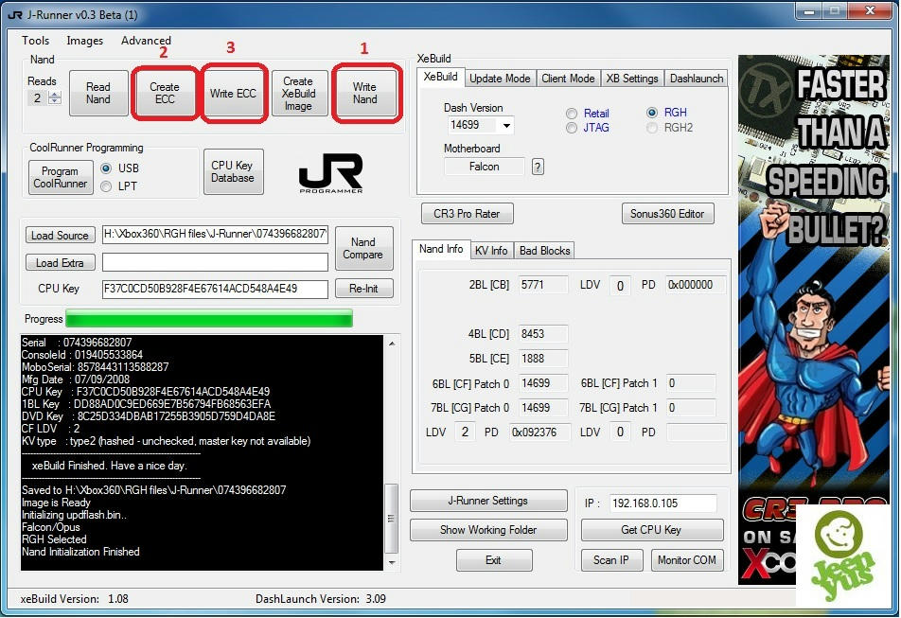Click the JR Programmer logo

330,171
